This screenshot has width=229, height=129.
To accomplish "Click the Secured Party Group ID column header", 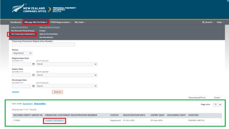I will (x=28, y=115).
